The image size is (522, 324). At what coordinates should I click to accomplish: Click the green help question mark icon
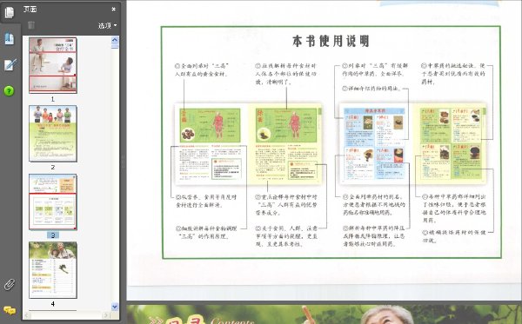coord(9,90)
